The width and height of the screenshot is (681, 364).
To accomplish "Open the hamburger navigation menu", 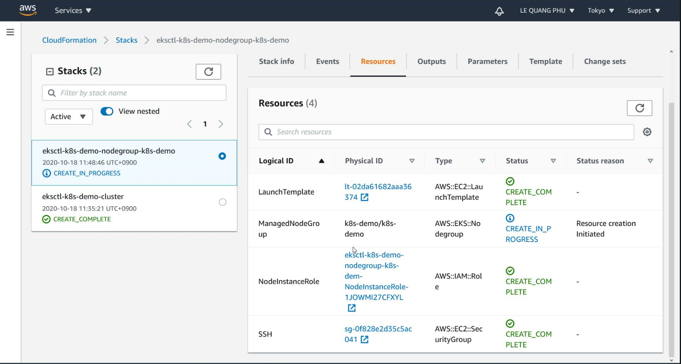I will click(x=10, y=32).
